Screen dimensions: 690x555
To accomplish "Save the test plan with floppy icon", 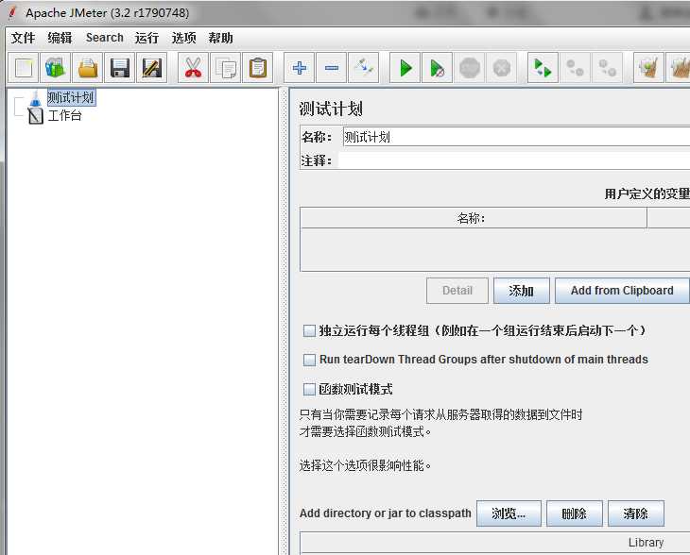I will (x=120, y=68).
